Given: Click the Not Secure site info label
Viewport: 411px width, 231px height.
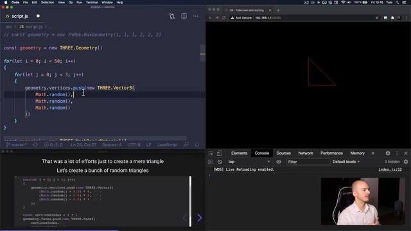Looking at the screenshot, I should [x=241, y=18].
